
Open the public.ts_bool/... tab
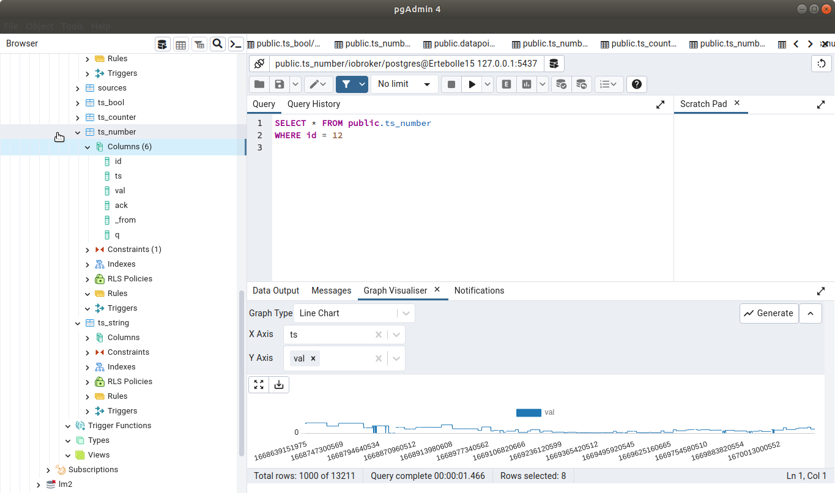[x=284, y=44]
